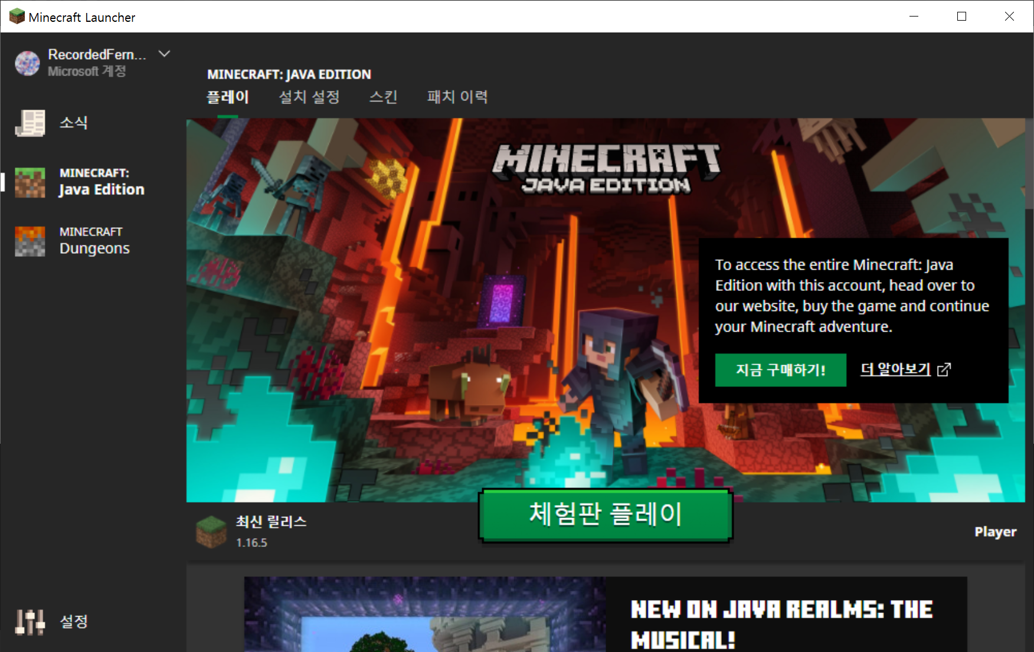The height and width of the screenshot is (652, 1034).
Task: Click the Player name text
Action: click(995, 532)
